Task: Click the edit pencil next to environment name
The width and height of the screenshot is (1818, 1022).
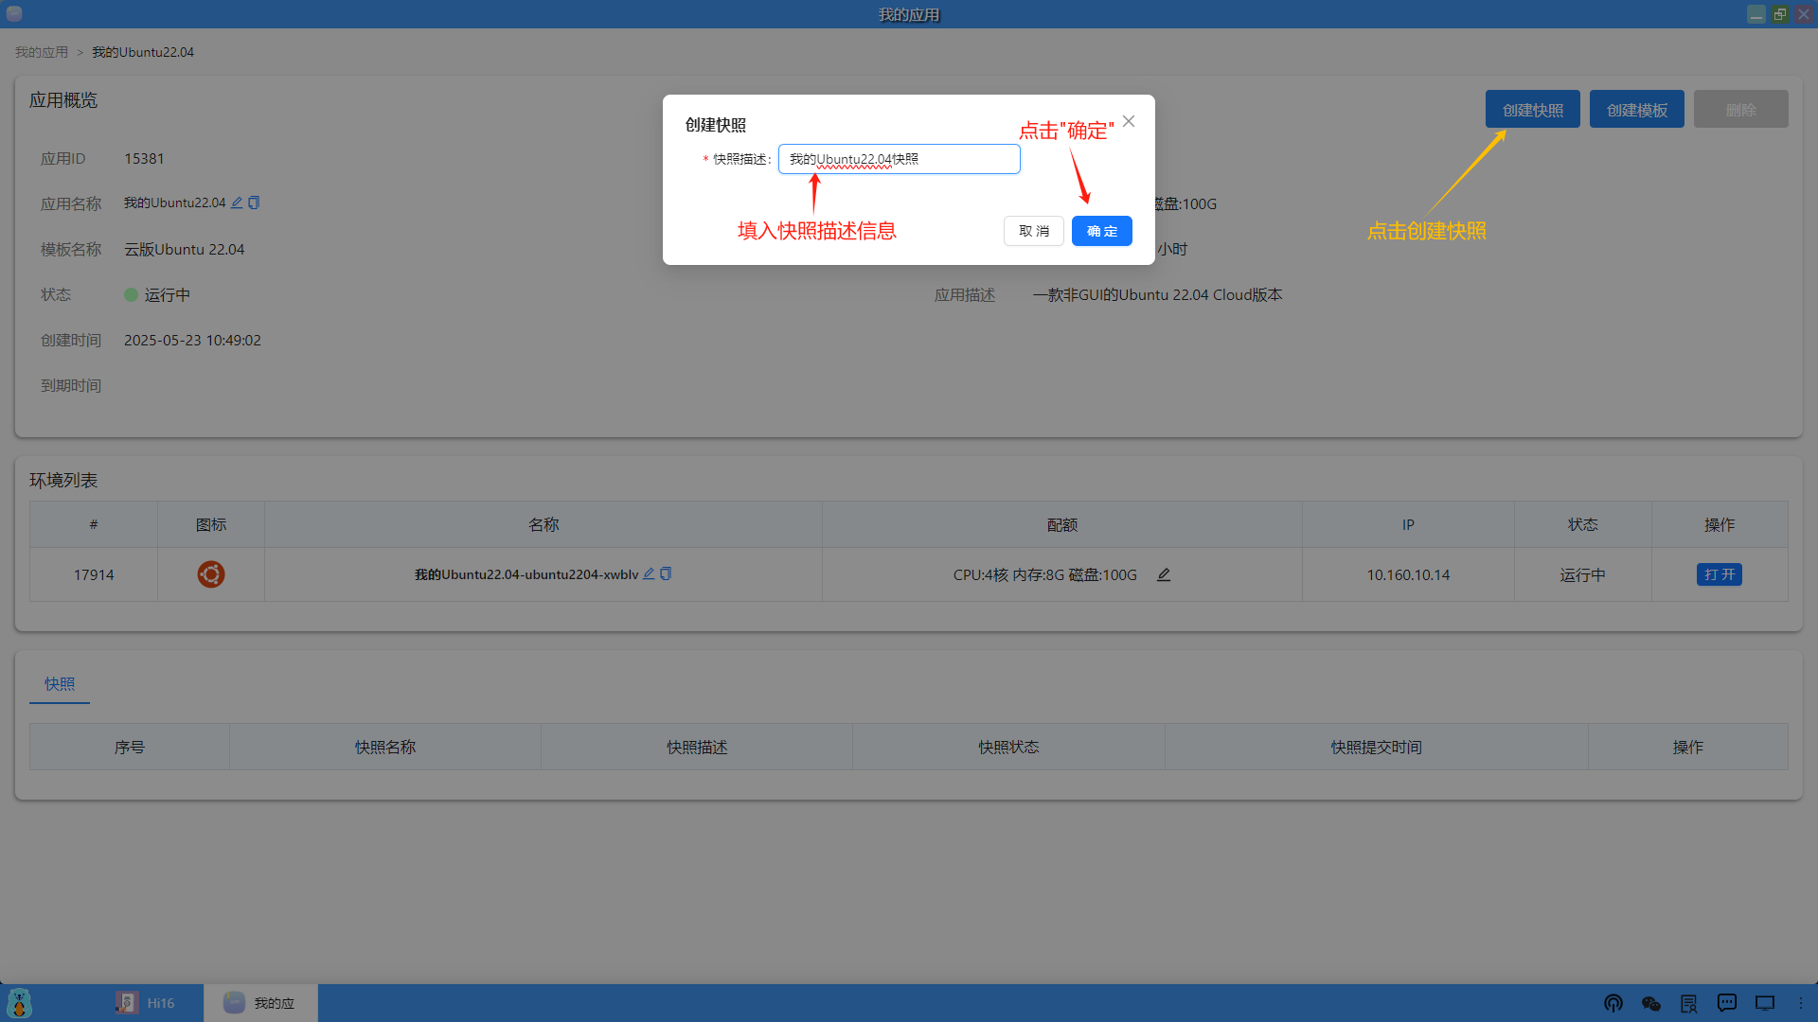Action: (649, 573)
